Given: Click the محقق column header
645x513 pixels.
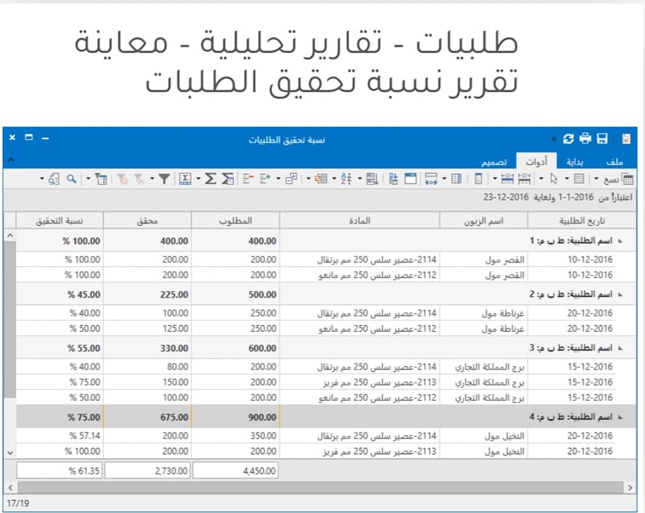Looking at the screenshot, I should click(x=147, y=221).
